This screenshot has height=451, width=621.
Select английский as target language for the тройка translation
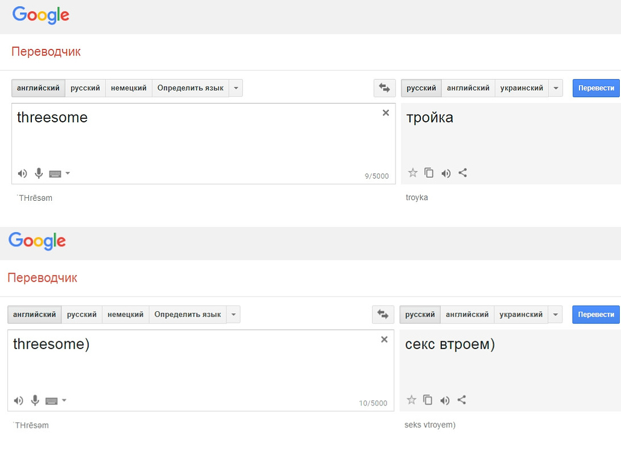pos(468,88)
